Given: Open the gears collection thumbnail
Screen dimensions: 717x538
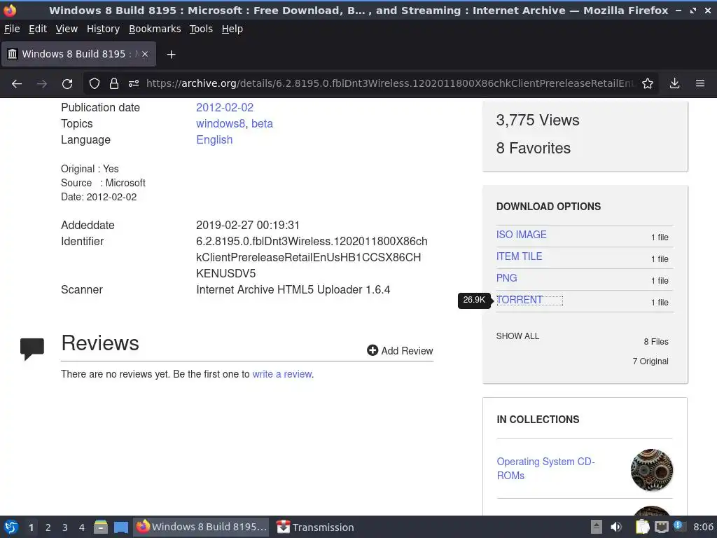Looking at the screenshot, I should tap(652, 470).
